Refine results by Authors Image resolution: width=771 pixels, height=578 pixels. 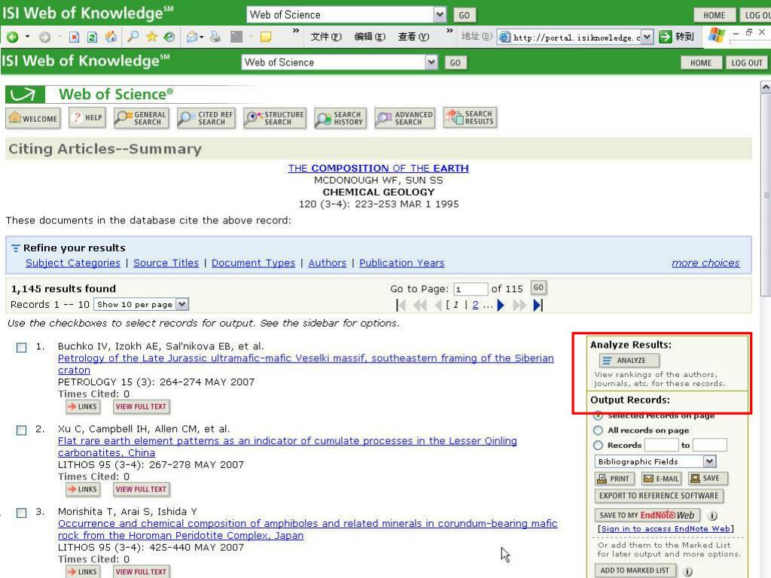[328, 263]
